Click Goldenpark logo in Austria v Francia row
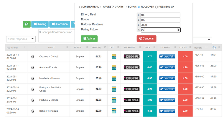This screenshot has width=224, height=117. click(x=131, y=67)
